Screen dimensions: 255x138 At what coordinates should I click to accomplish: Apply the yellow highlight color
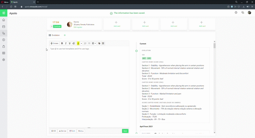(x=78, y=43)
